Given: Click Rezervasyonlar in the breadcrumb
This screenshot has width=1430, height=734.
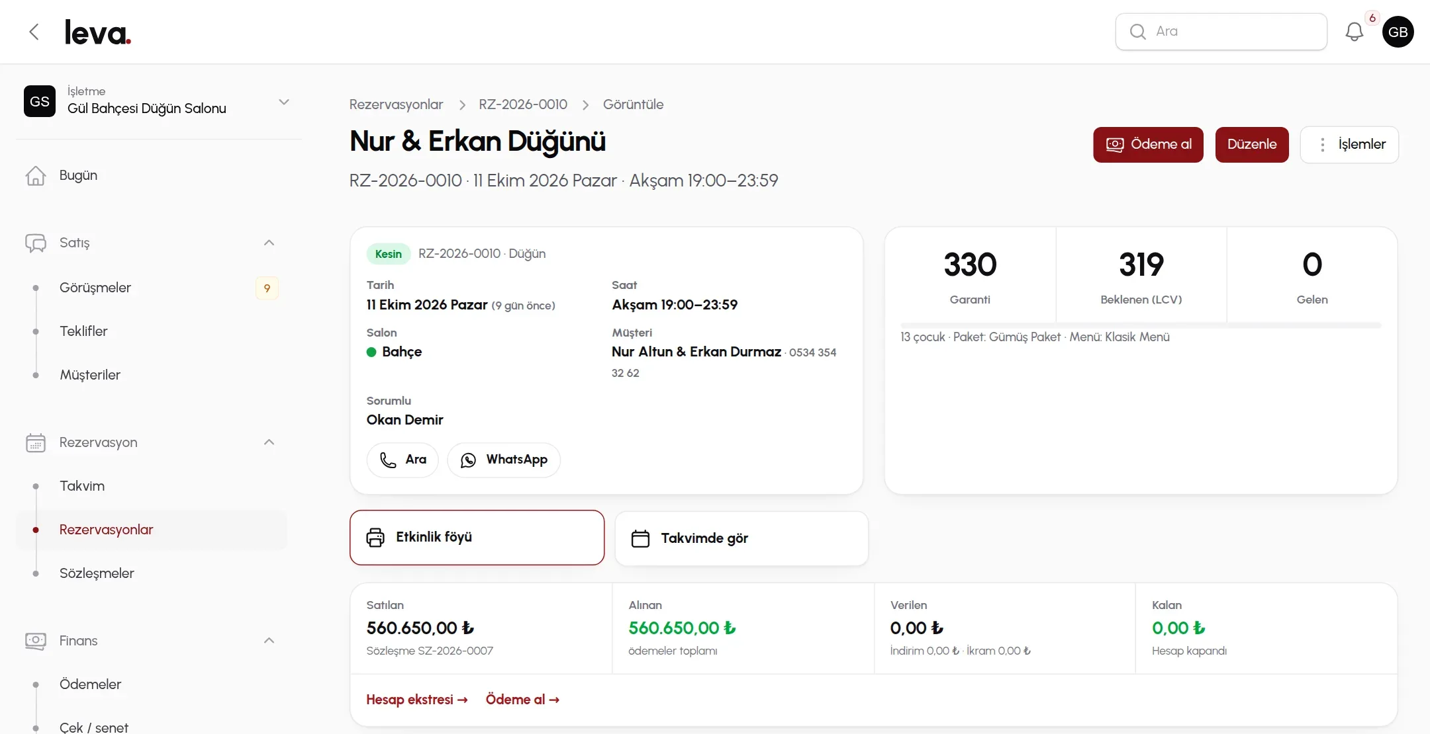Looking at the screenshot, I should point(396,104).
